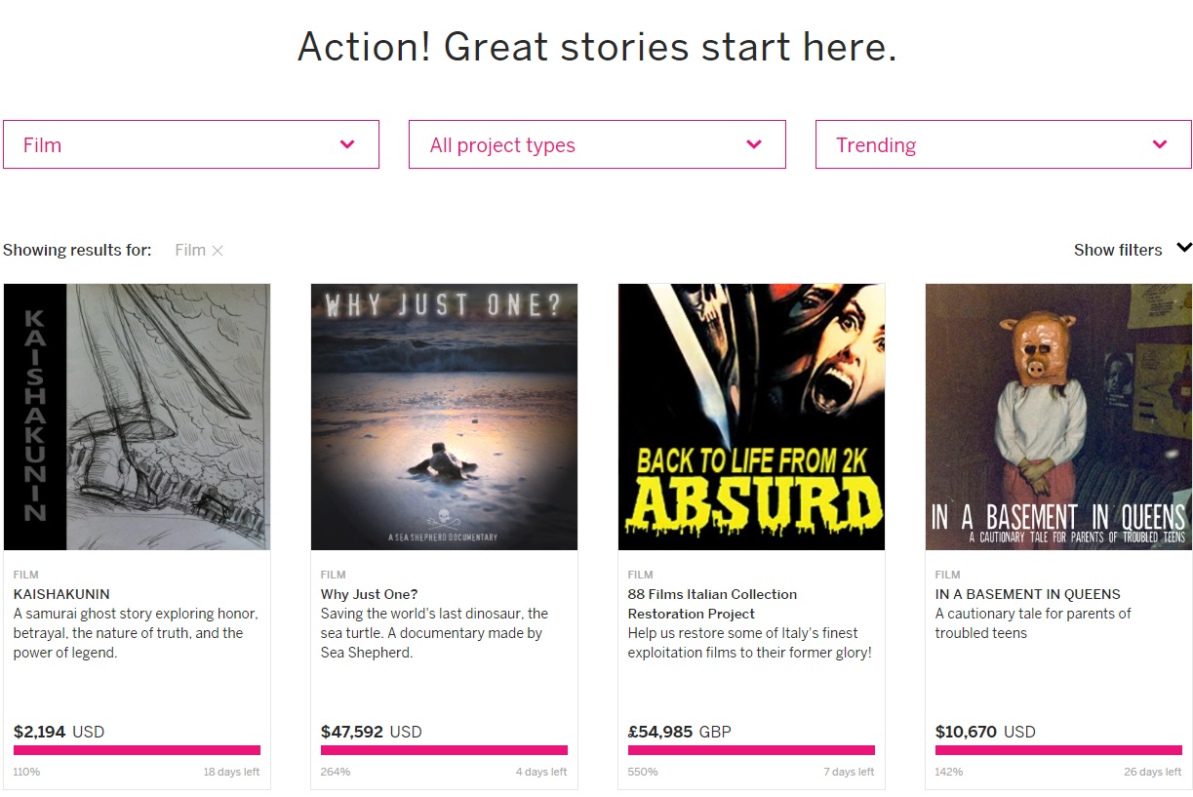Open the ABSURD poster thumbnail
The width and height of the screenshot is (1193, 797).
tap(751, 417)
